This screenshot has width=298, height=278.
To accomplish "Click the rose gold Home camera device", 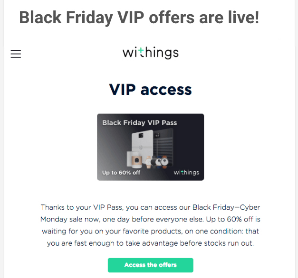I will pyautogui.click(x=137, y=162).
